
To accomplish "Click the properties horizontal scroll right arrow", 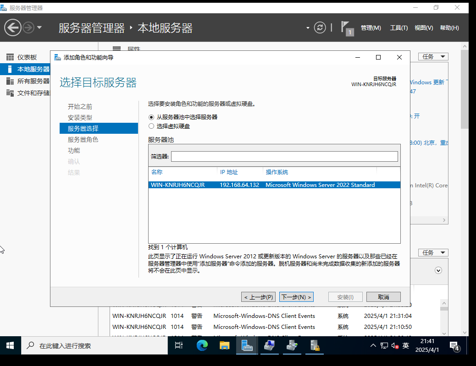I will click(444, 220).
